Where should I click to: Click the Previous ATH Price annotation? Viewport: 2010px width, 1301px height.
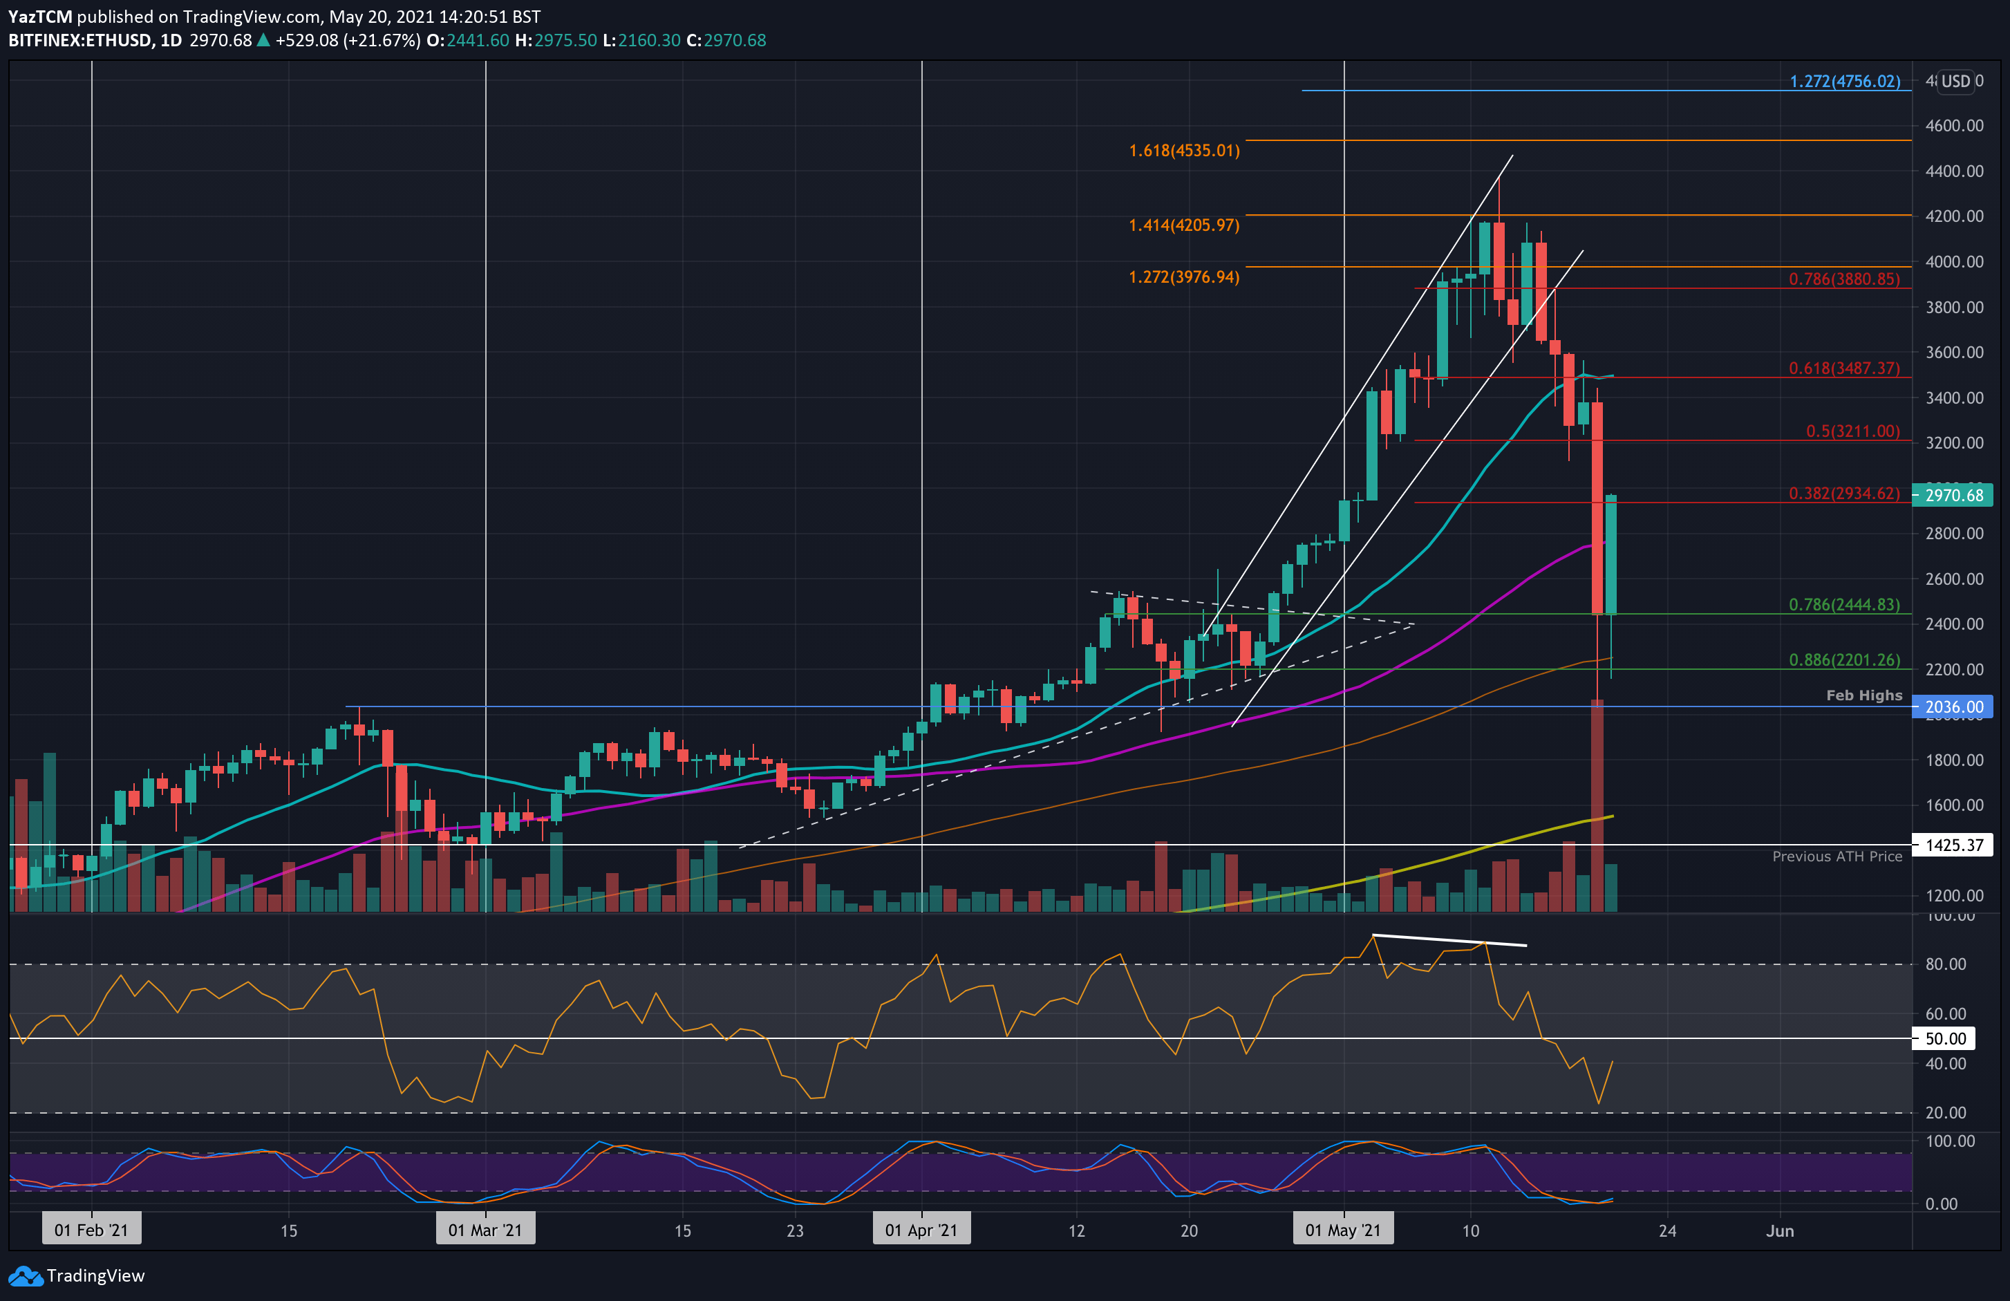[1837, 857]
